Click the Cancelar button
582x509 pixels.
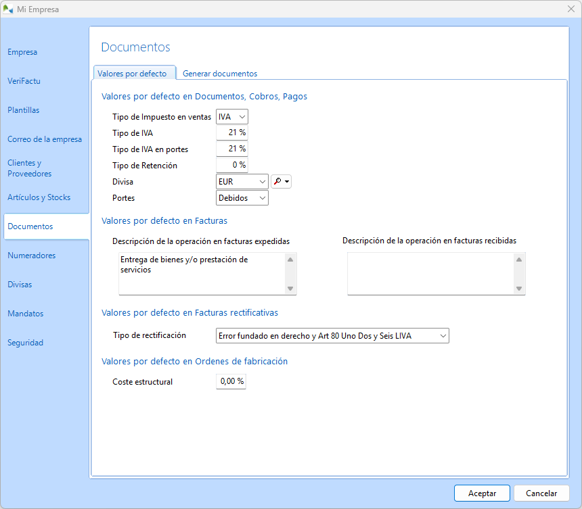click(x=541, y=493)
